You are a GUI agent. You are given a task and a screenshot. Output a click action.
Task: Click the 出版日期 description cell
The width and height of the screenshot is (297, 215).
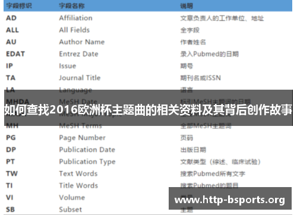[193, 150]
